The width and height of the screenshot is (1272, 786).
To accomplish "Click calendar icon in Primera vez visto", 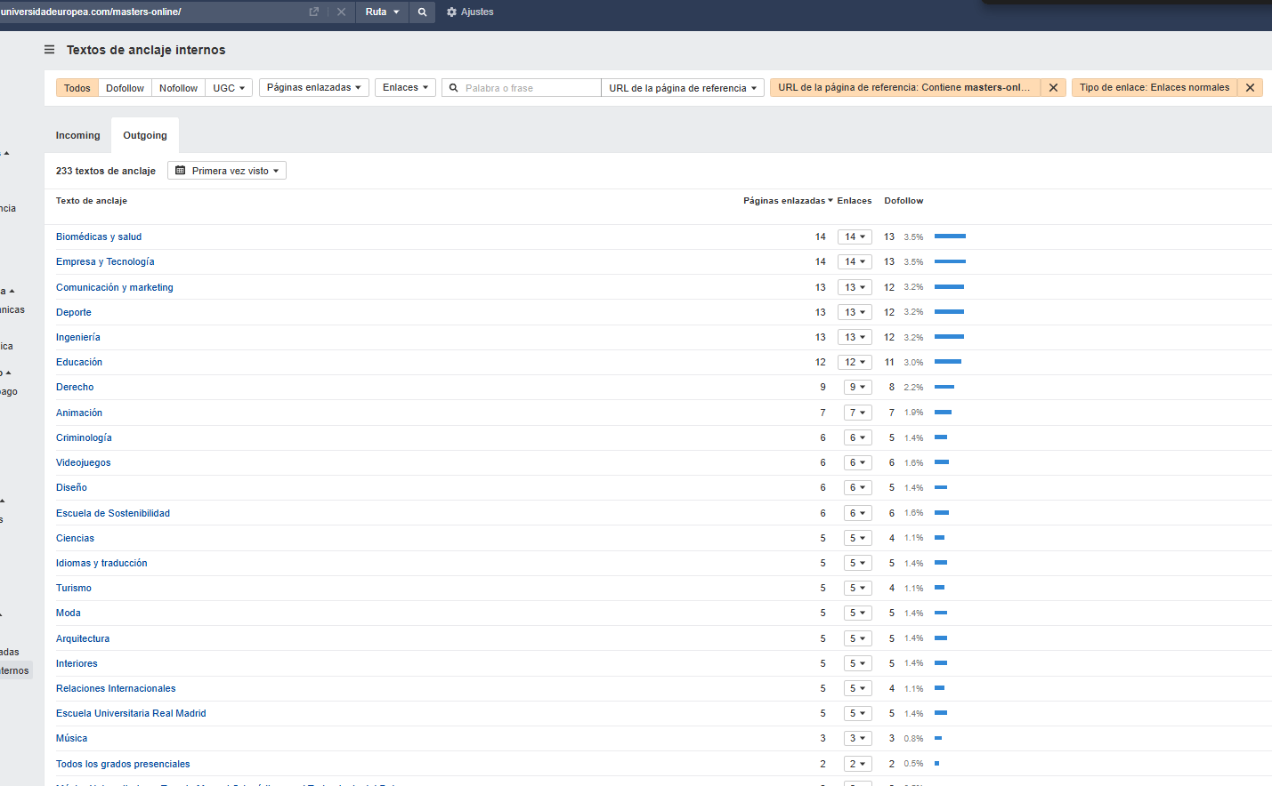I will 181,171.
